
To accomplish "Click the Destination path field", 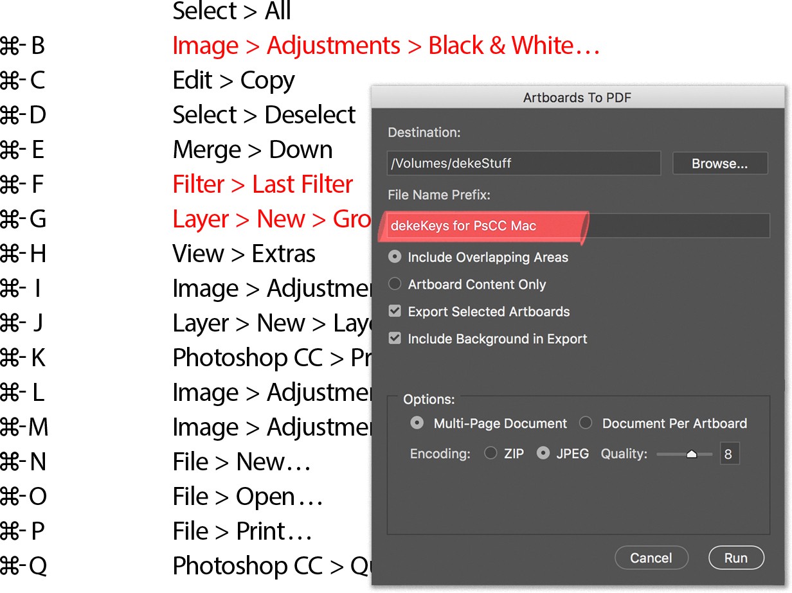I will click(523, 164).
